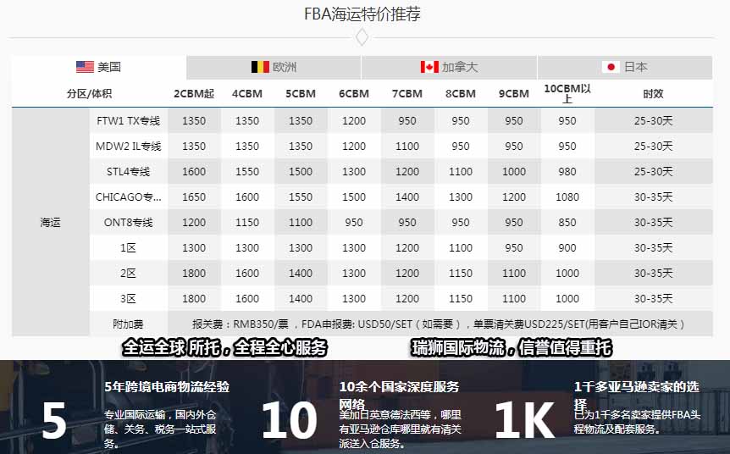The image size is (730, 454).
Task: Click the large "1K" statistic numeral
Action: click(523, 420)
